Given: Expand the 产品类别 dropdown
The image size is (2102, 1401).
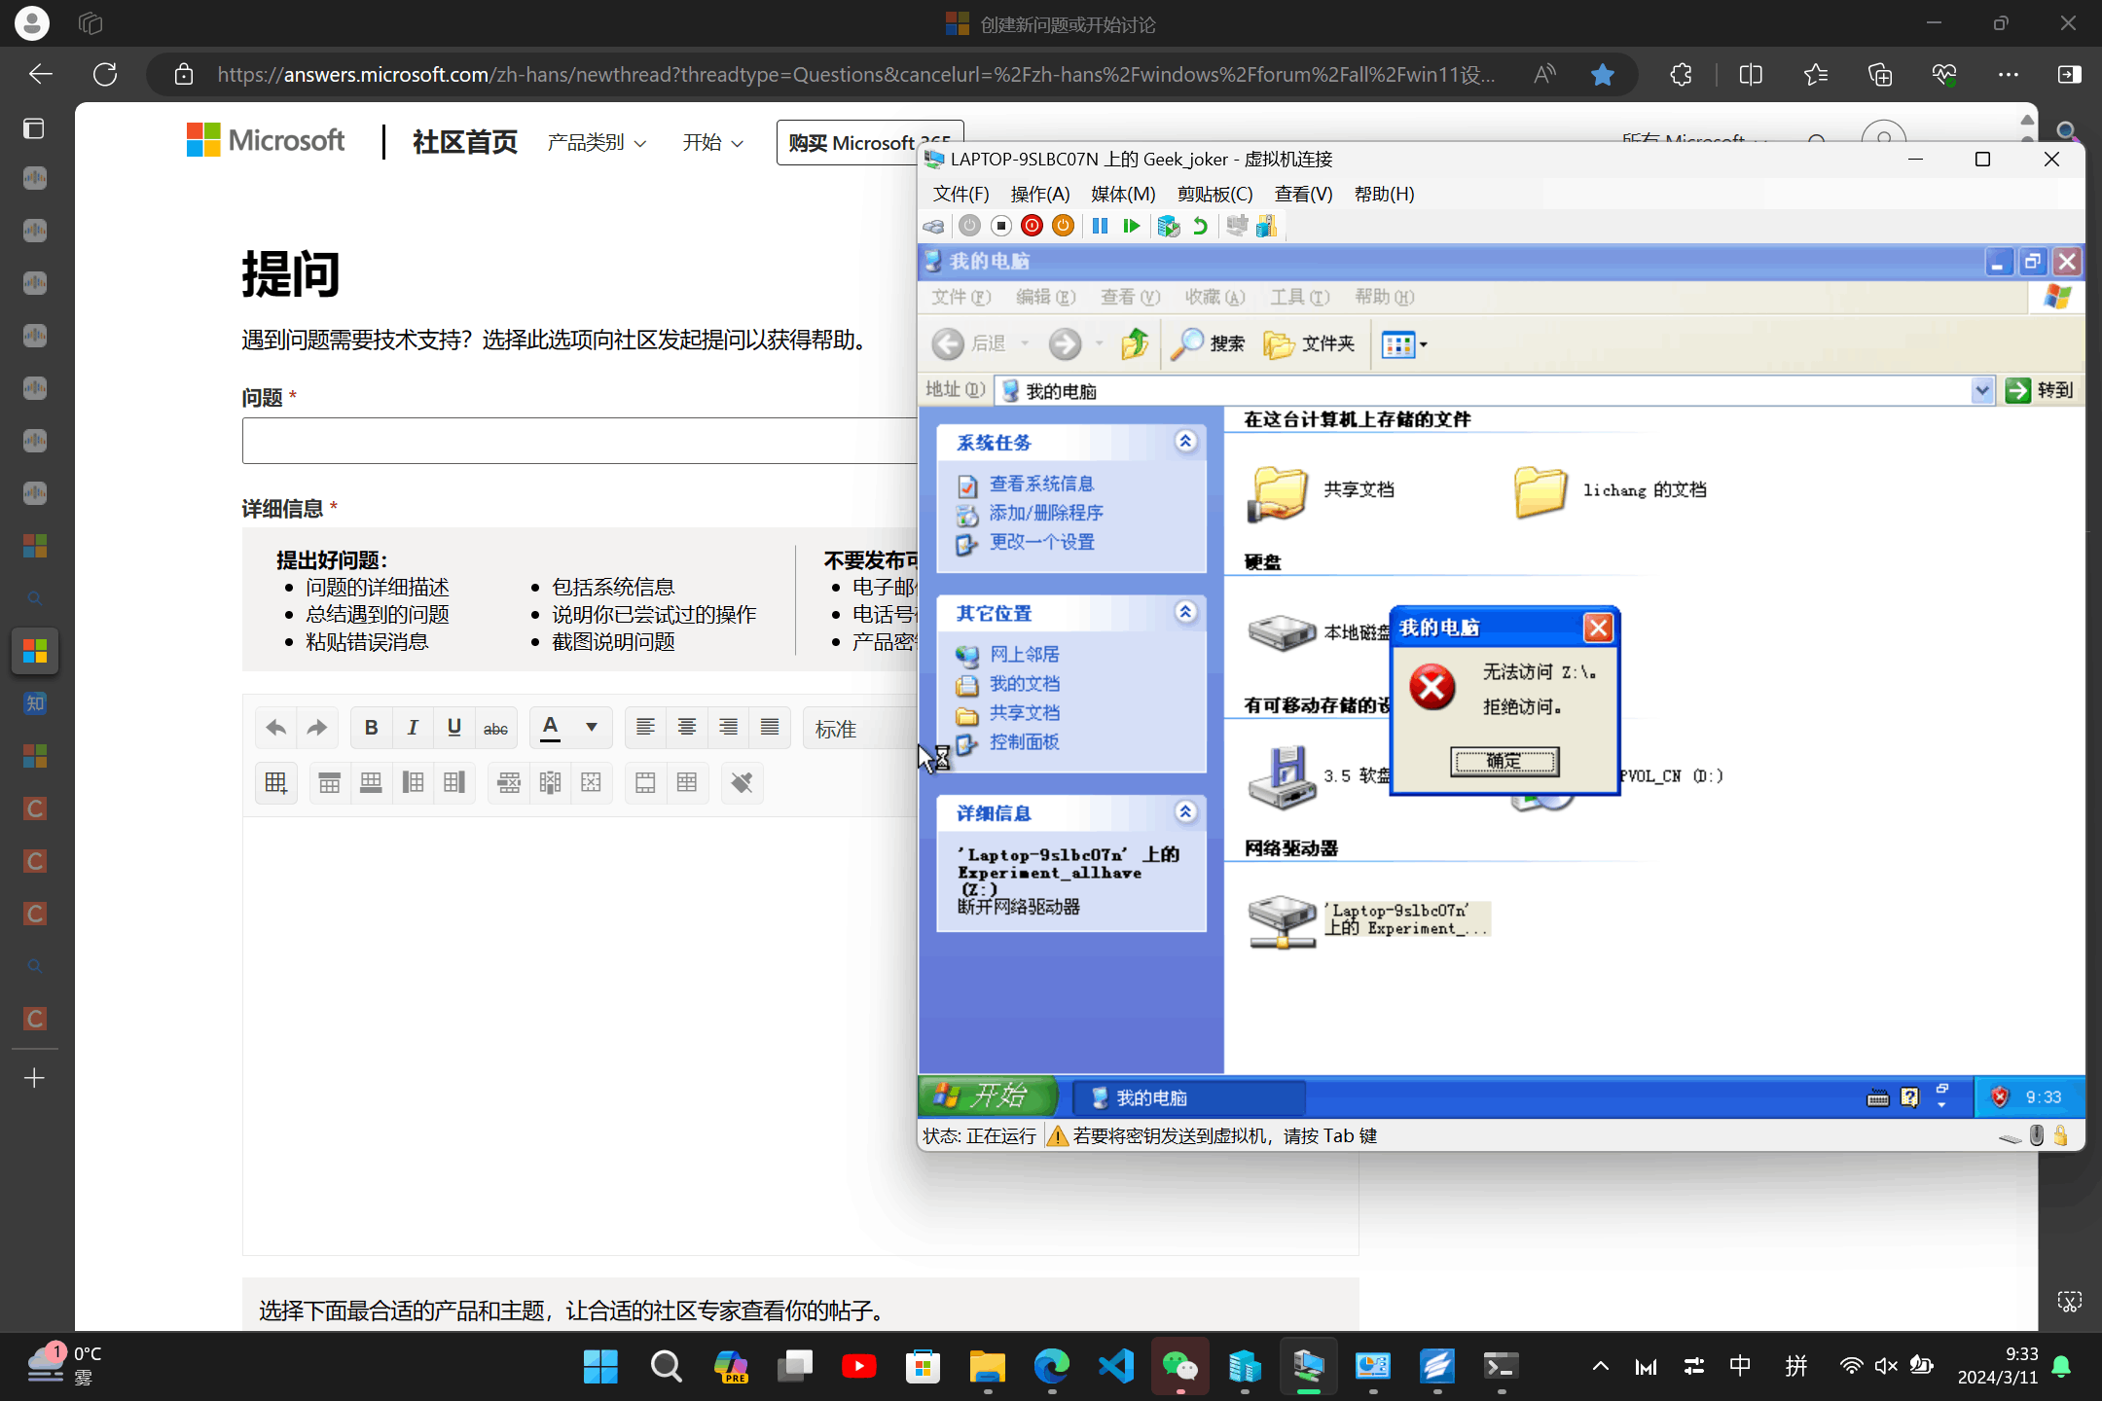Looking at the screenshot, I should pyautogui.click(x=597, y=143).
